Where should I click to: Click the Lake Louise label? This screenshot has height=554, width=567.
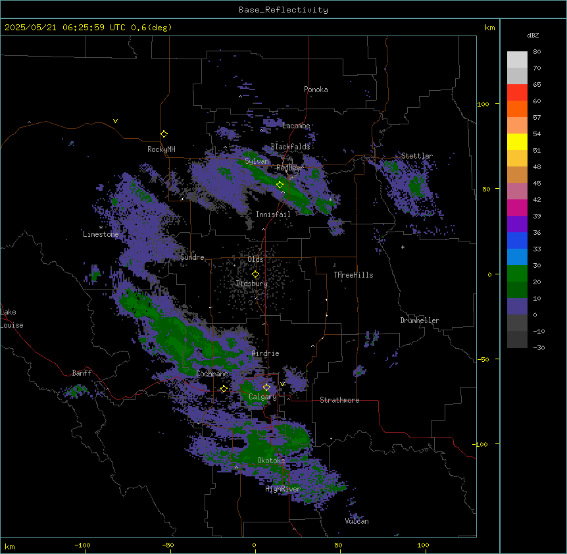point(12,318)
